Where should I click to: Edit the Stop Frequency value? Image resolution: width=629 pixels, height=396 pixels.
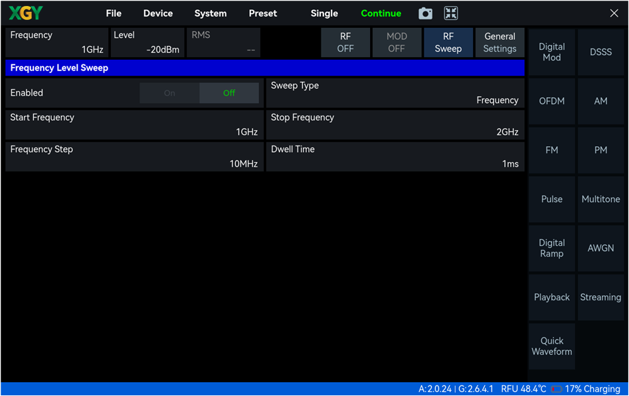pos(395,125)
